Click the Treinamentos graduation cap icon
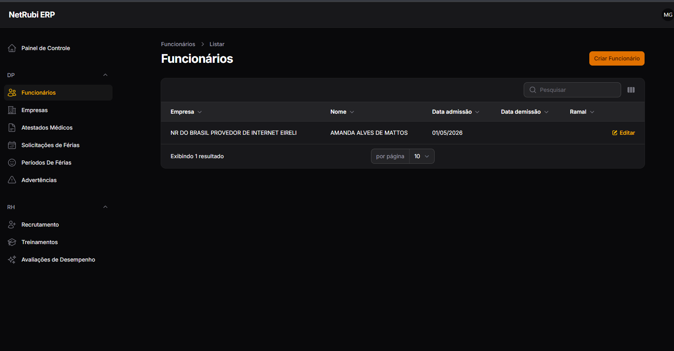This screenshot has width=674, height=351. pos(12,242)
